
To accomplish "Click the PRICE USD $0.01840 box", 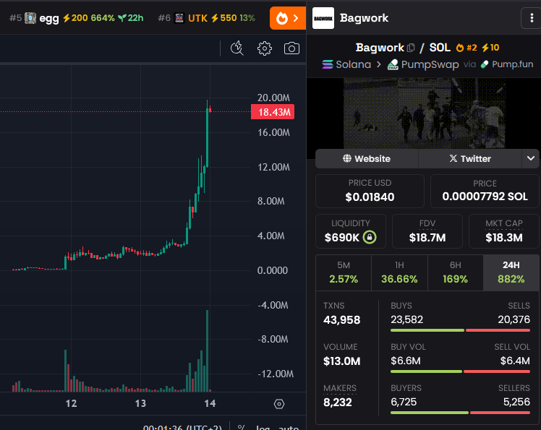I will pos(370,191).
